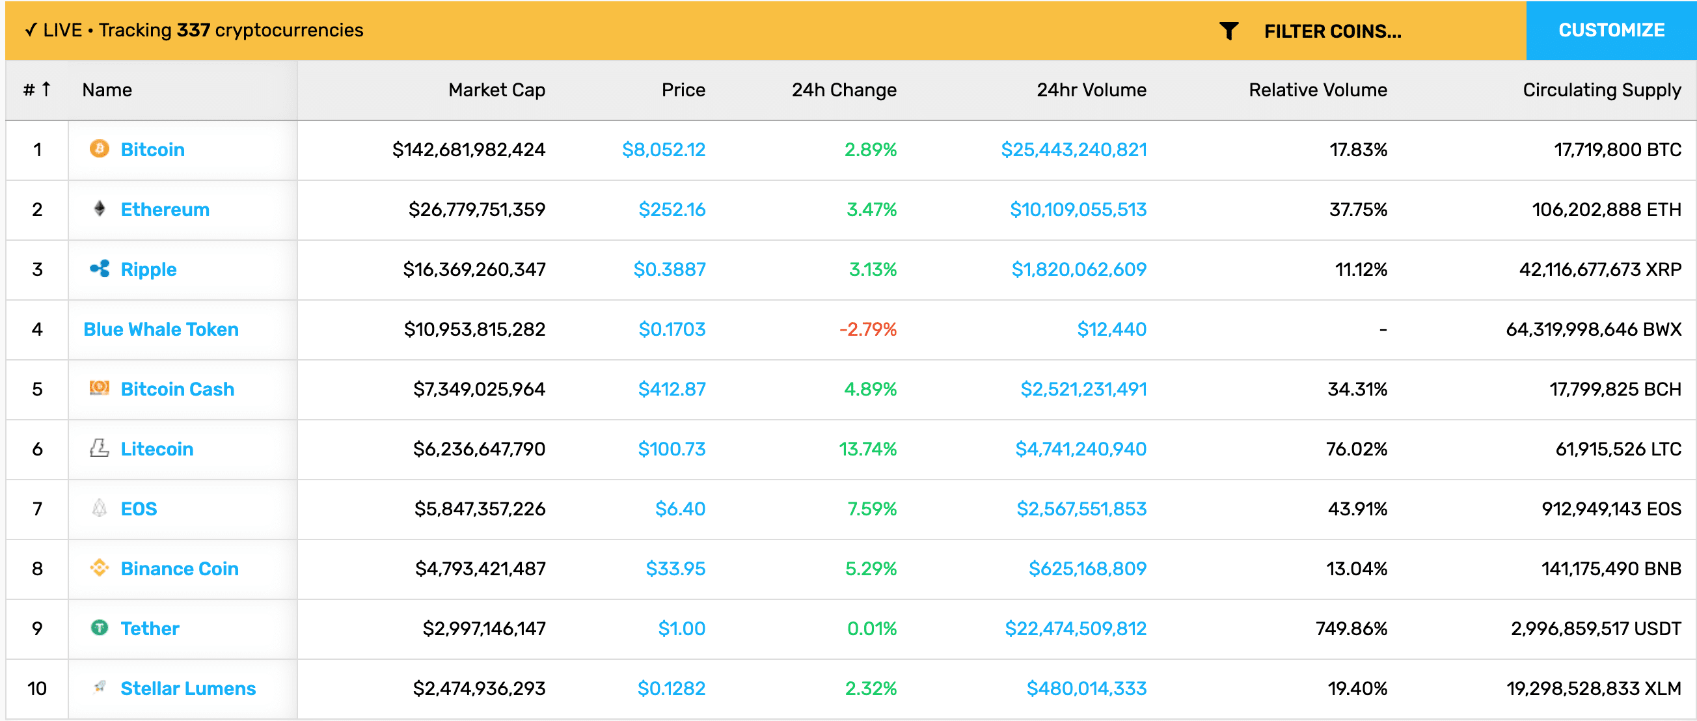Type in the Filter Coins field
1697x721 pixels.
1333,31
